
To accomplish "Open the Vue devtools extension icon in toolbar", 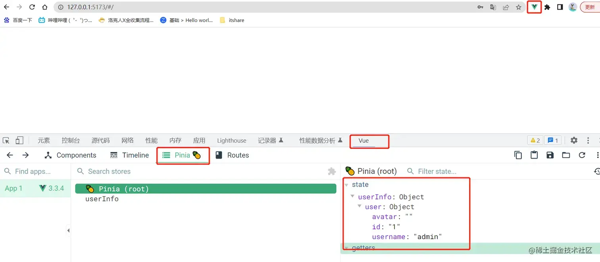I will [x=535, y=7].
